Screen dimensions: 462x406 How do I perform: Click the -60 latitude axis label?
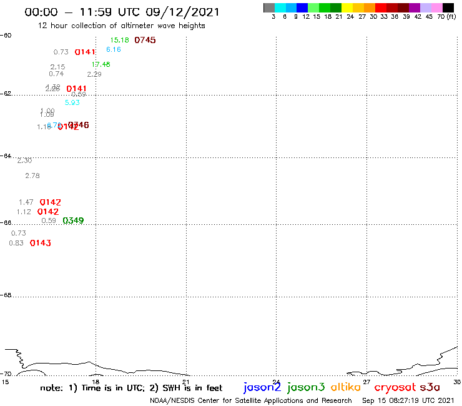[6, 36]
